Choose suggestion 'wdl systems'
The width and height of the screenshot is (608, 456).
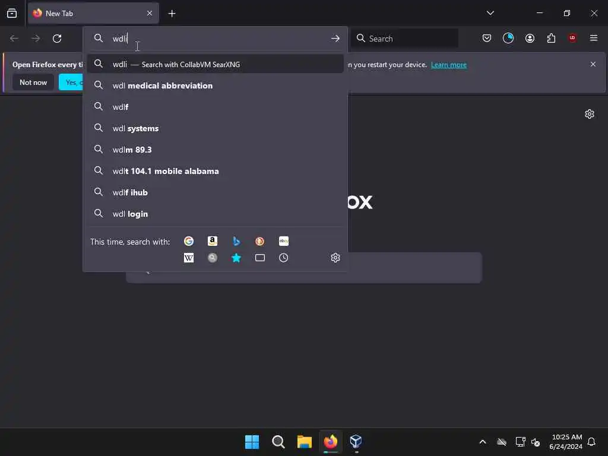[x=215, y=128]
